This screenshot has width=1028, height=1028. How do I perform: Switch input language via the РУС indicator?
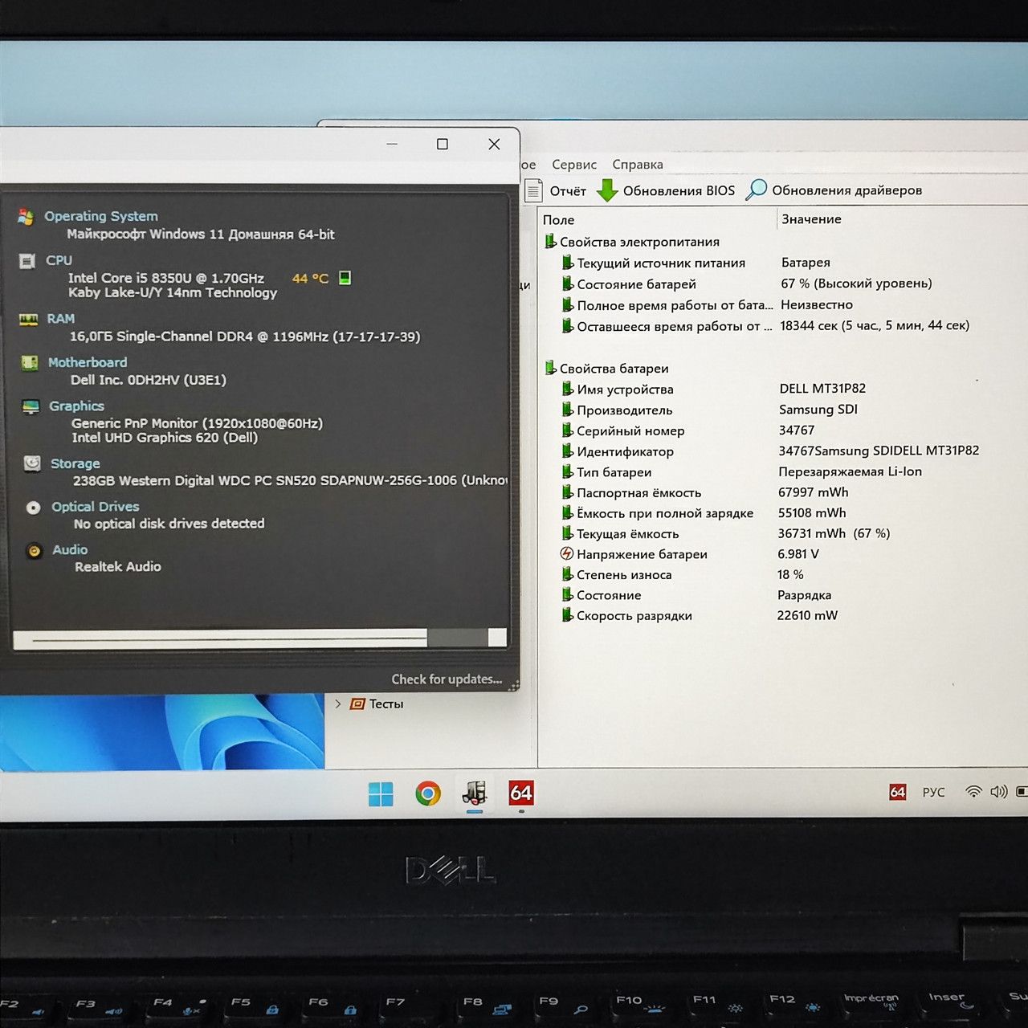(933, 793)
